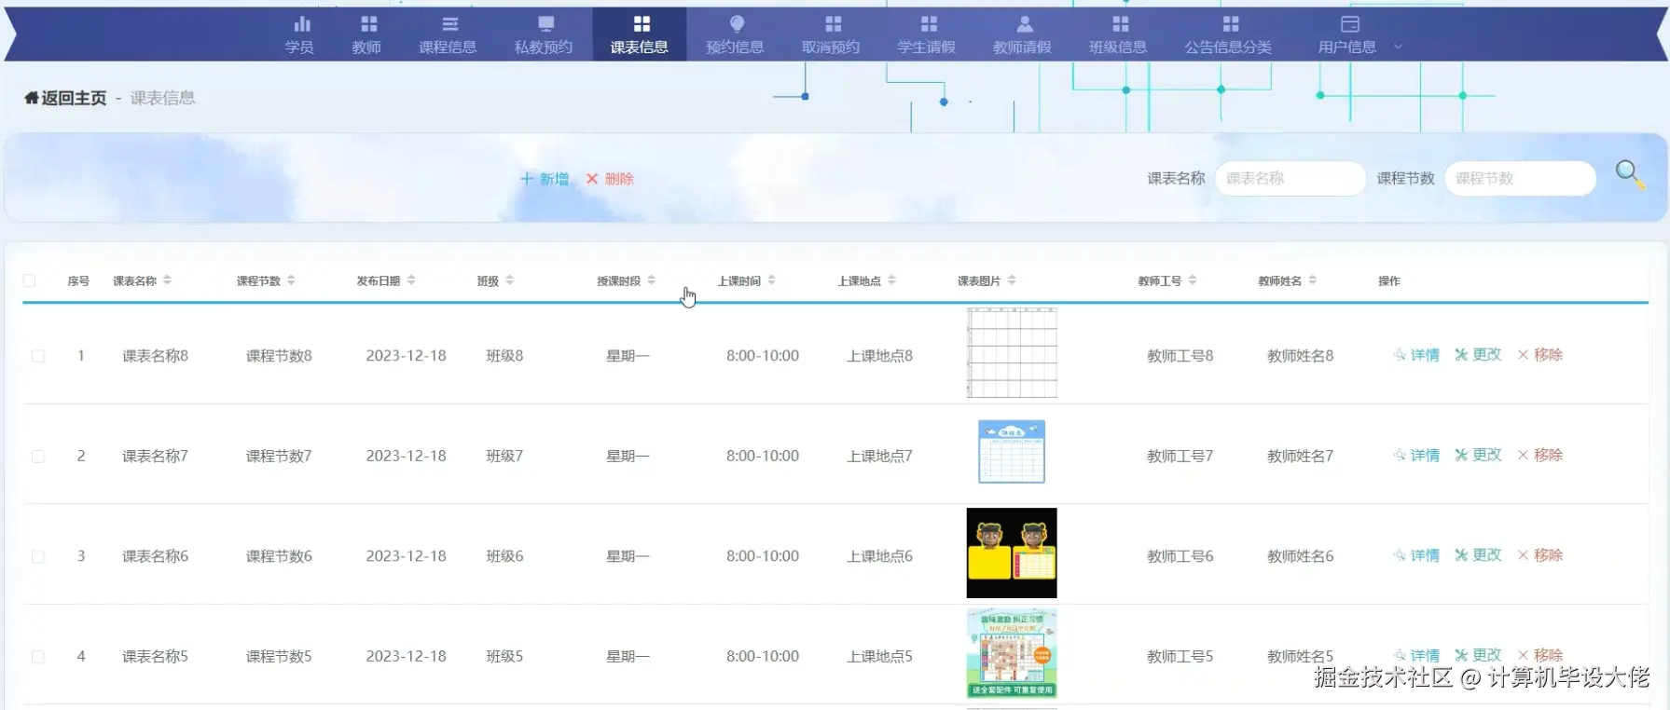
Task: Open the cartoon timetable image in row 3
Action: (x=1012, y=553)
